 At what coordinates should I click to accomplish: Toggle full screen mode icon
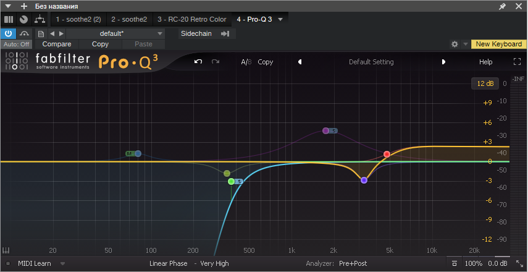click(517, 62)
